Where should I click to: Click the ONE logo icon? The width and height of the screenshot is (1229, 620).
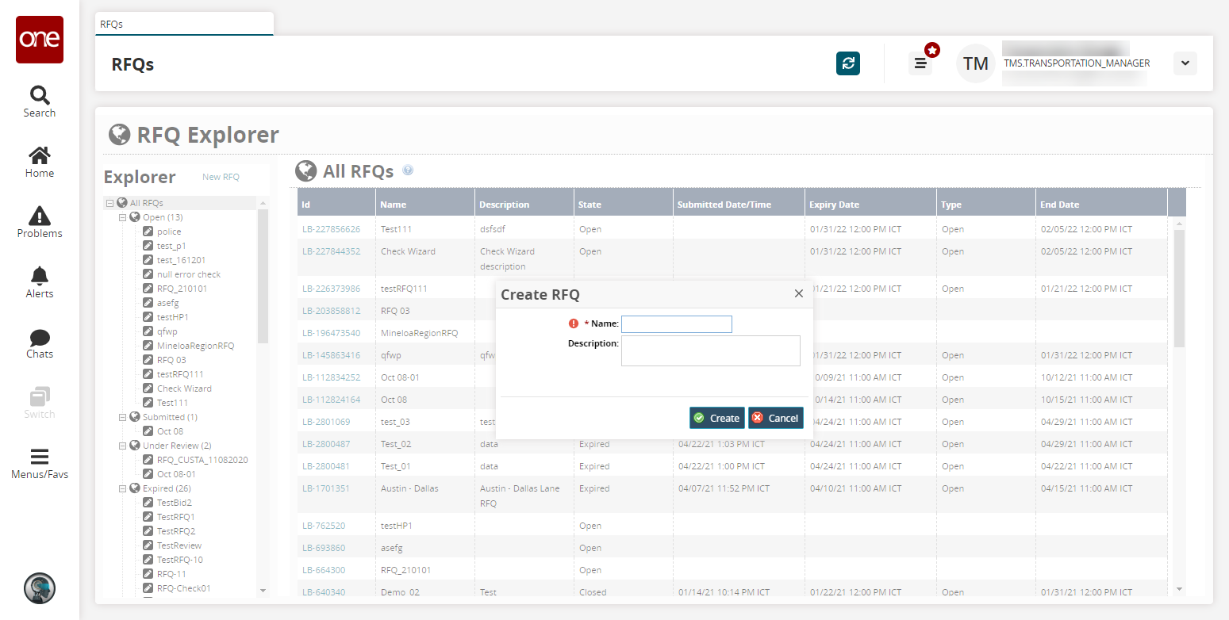[39, 40]
